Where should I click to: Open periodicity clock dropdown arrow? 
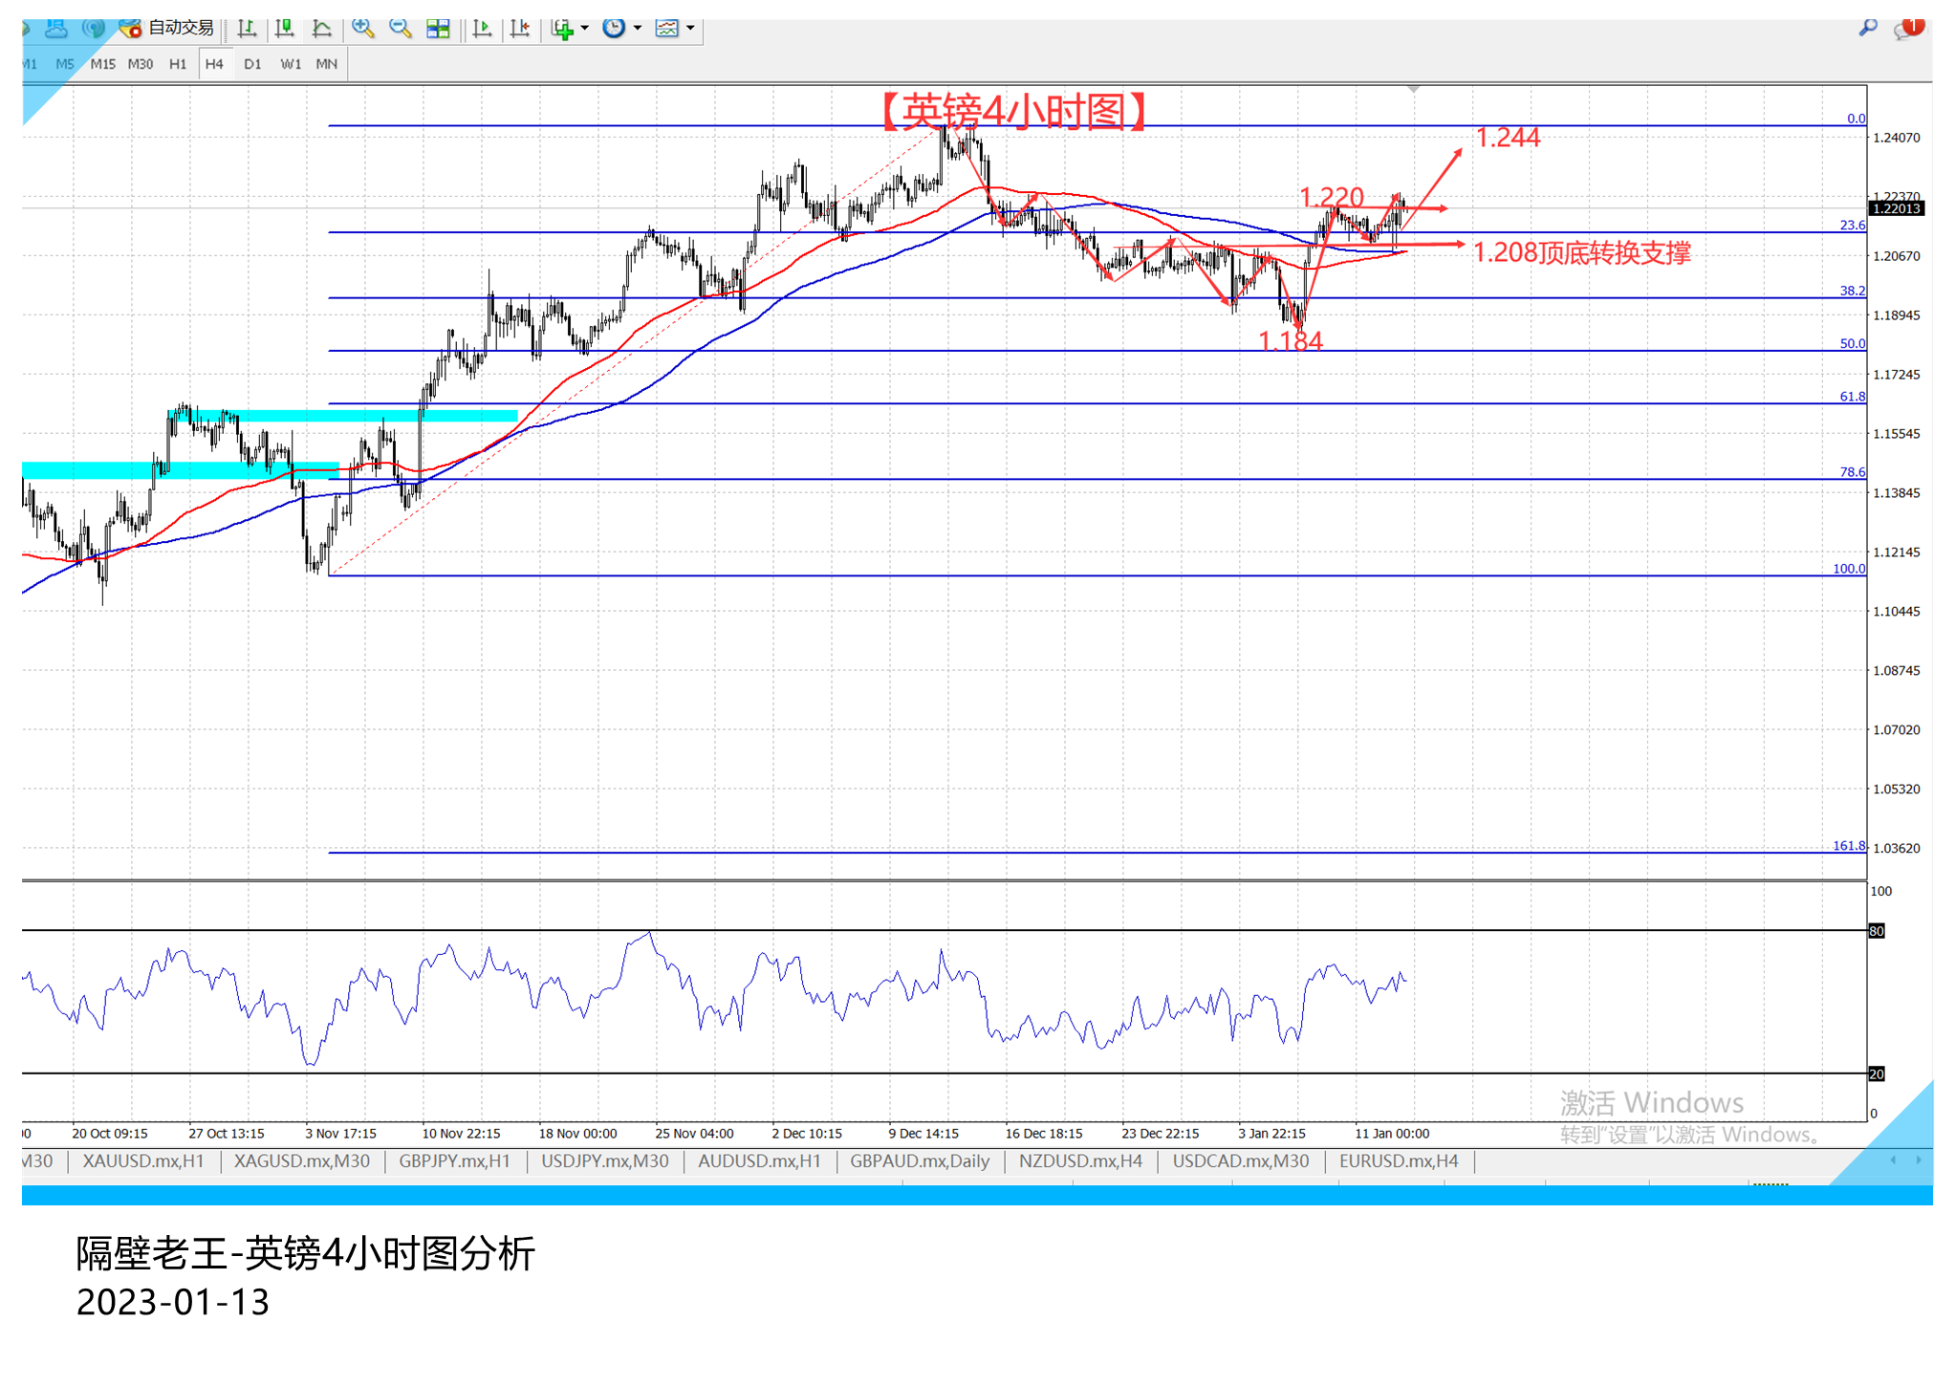638,29
